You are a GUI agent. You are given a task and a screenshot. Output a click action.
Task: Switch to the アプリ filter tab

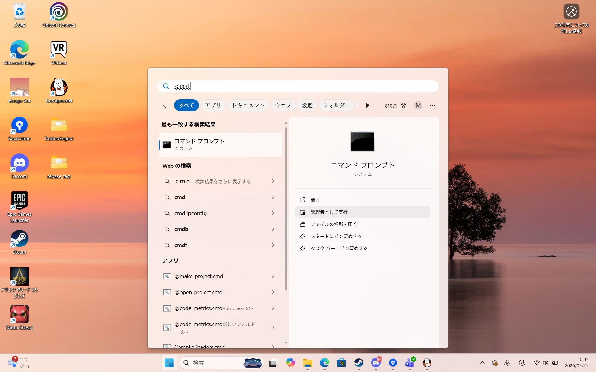tap(213, 105)
